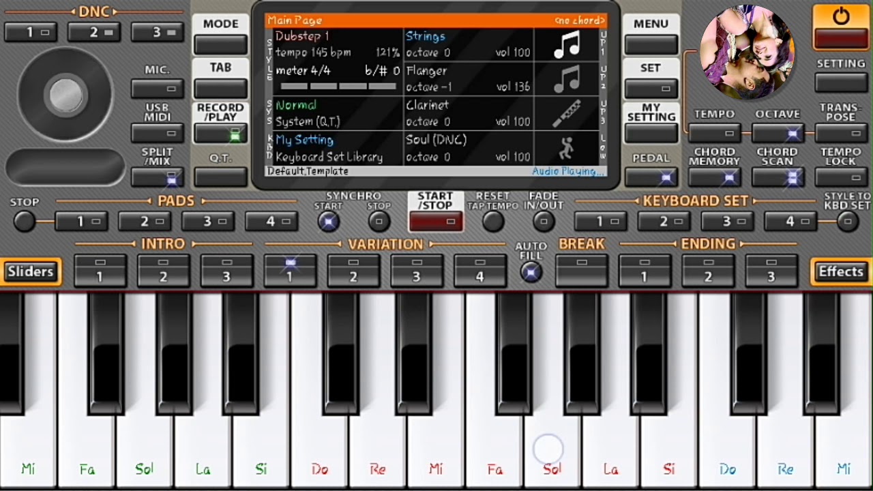Image resolution: width=873 pixels, height=491 pixels.
Task: Tap the Q.T. button
Action: (x=221, y=177)
